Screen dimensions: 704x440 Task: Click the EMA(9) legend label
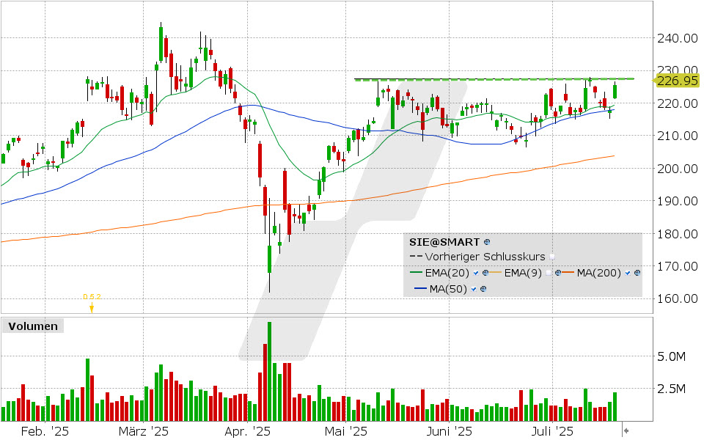[x=523, y=273]
